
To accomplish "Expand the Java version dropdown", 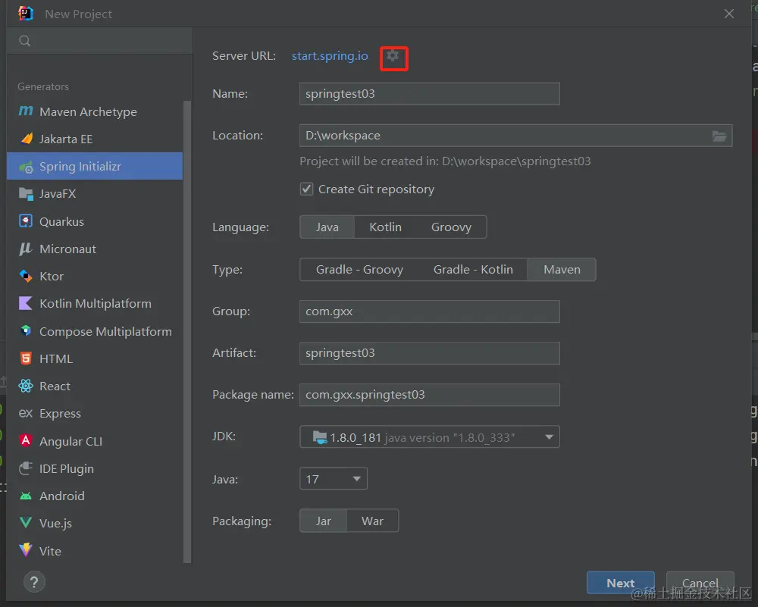I will coord(334,479).
